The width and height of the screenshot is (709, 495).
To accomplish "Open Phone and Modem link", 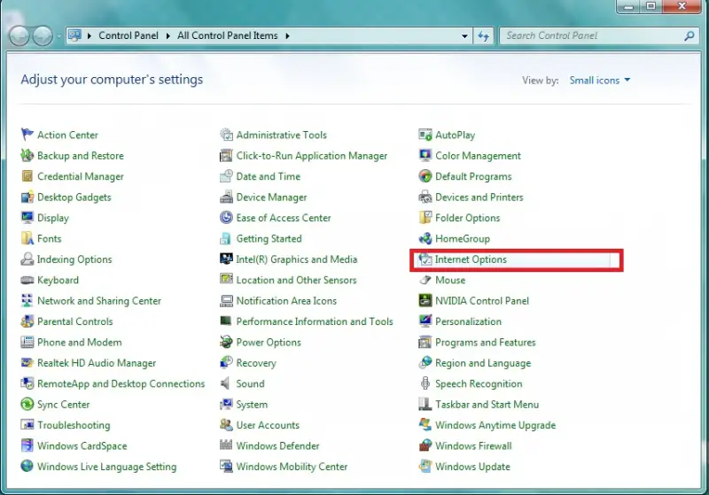I will tap(80, 343).
